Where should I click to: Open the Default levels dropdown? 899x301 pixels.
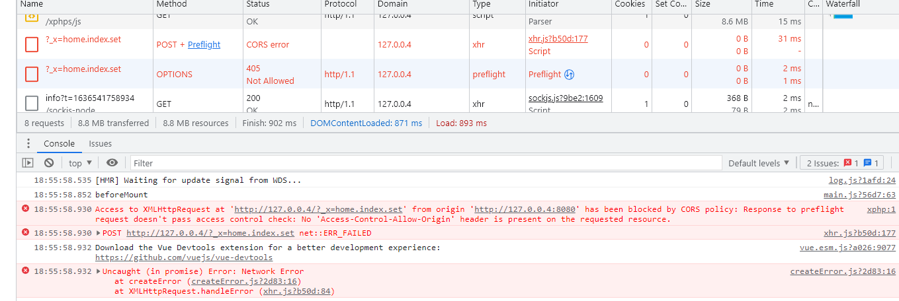coord(759,163)
